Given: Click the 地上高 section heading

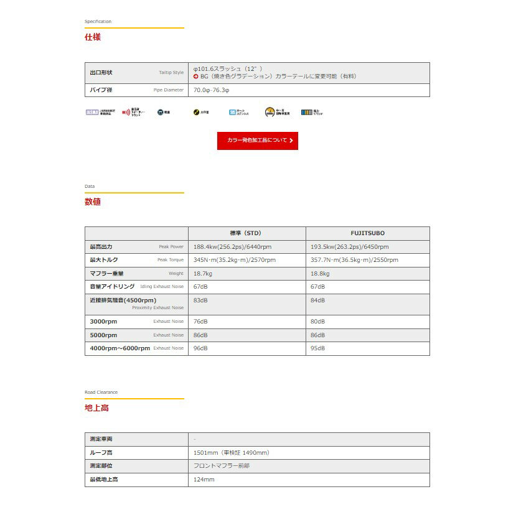Looking at the screenshot, I should point(96,409).
